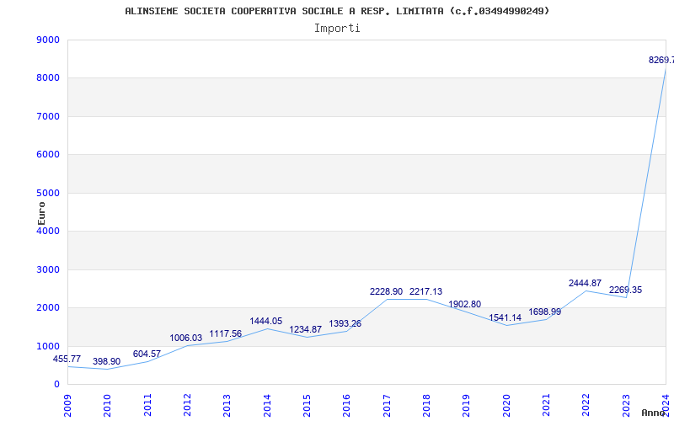The height and width of the screenshot is (421, 674).
Task: Click the 1541.14 data label
Action: click(505, 318)
